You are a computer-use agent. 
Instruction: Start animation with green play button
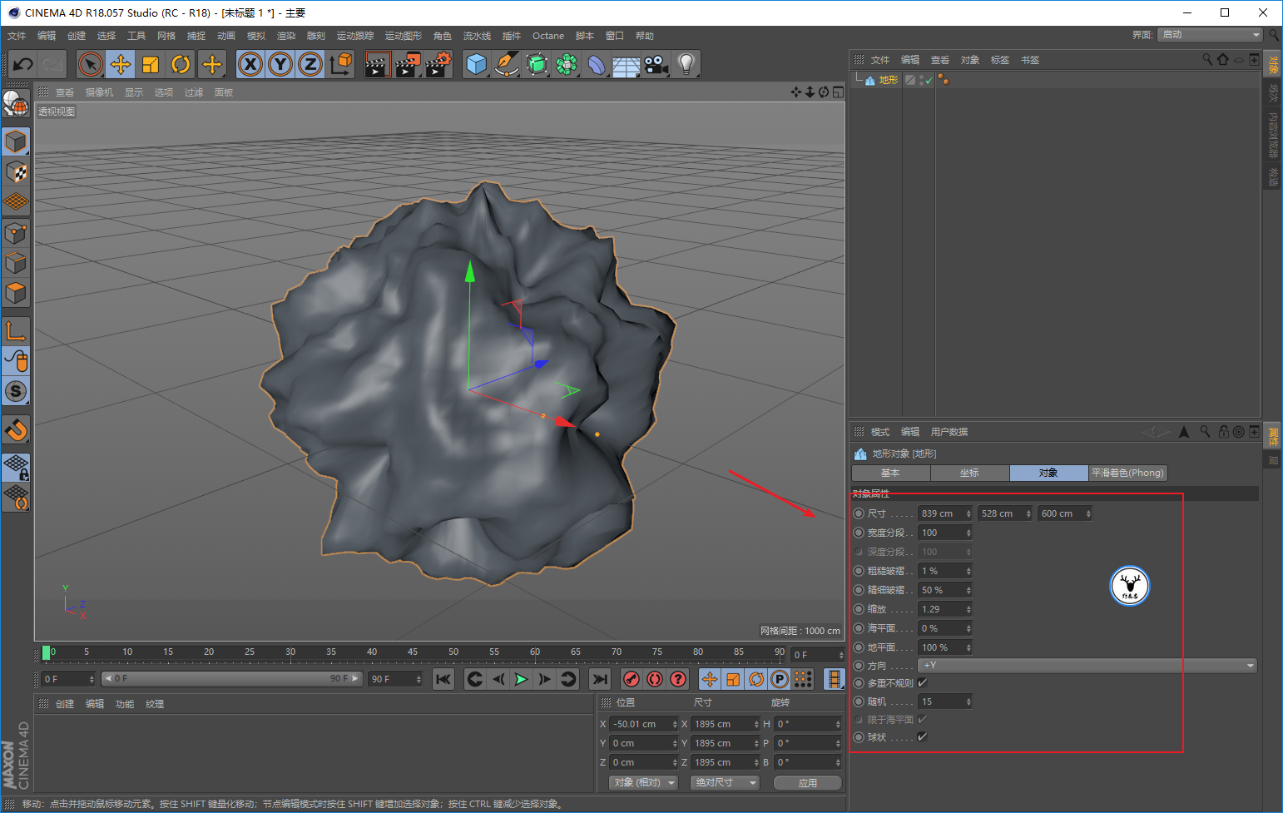(x=521, y=679)
